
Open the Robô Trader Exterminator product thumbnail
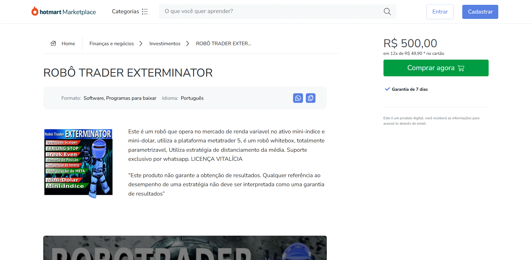tap(78, 163)
